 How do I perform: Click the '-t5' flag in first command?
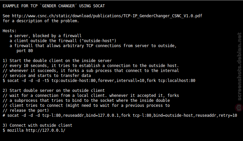point(45,81)
